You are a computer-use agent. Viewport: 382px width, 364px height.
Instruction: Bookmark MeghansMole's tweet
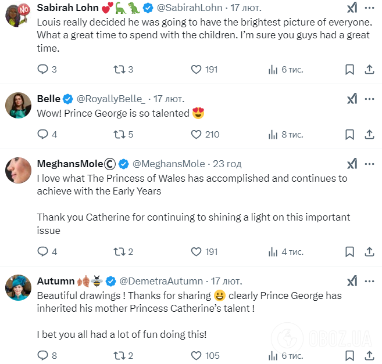[x=349, y=252]
